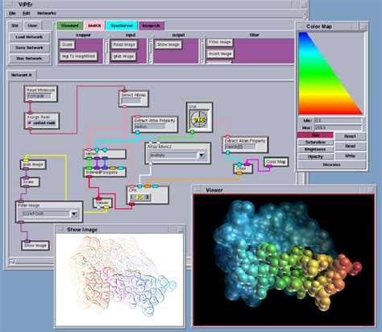Click inside the color map gradient
The height and width of the screenshot is (332, 382).
331,73
